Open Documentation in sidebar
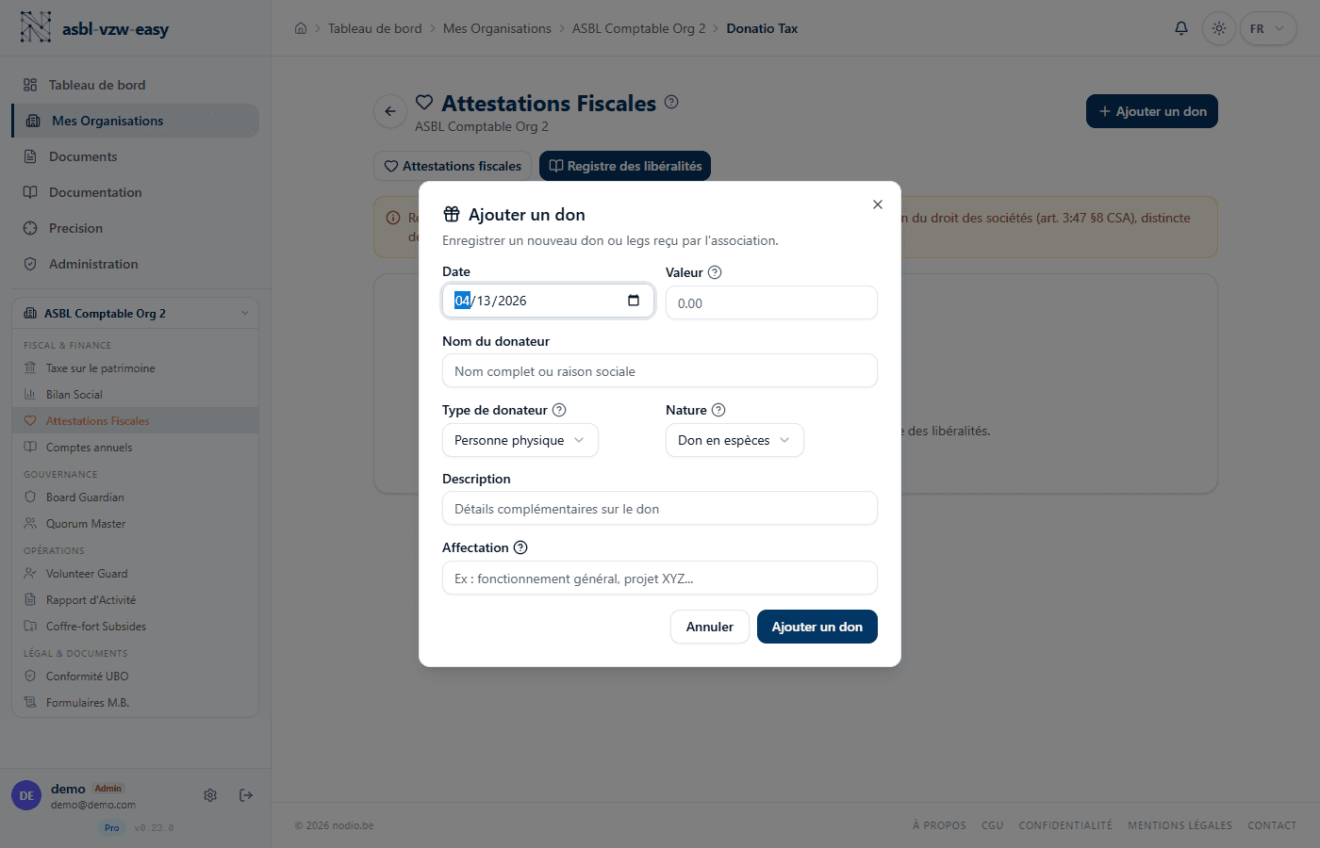The width and height of the screenshot is (1320, 848). click(x=135, y=192)
